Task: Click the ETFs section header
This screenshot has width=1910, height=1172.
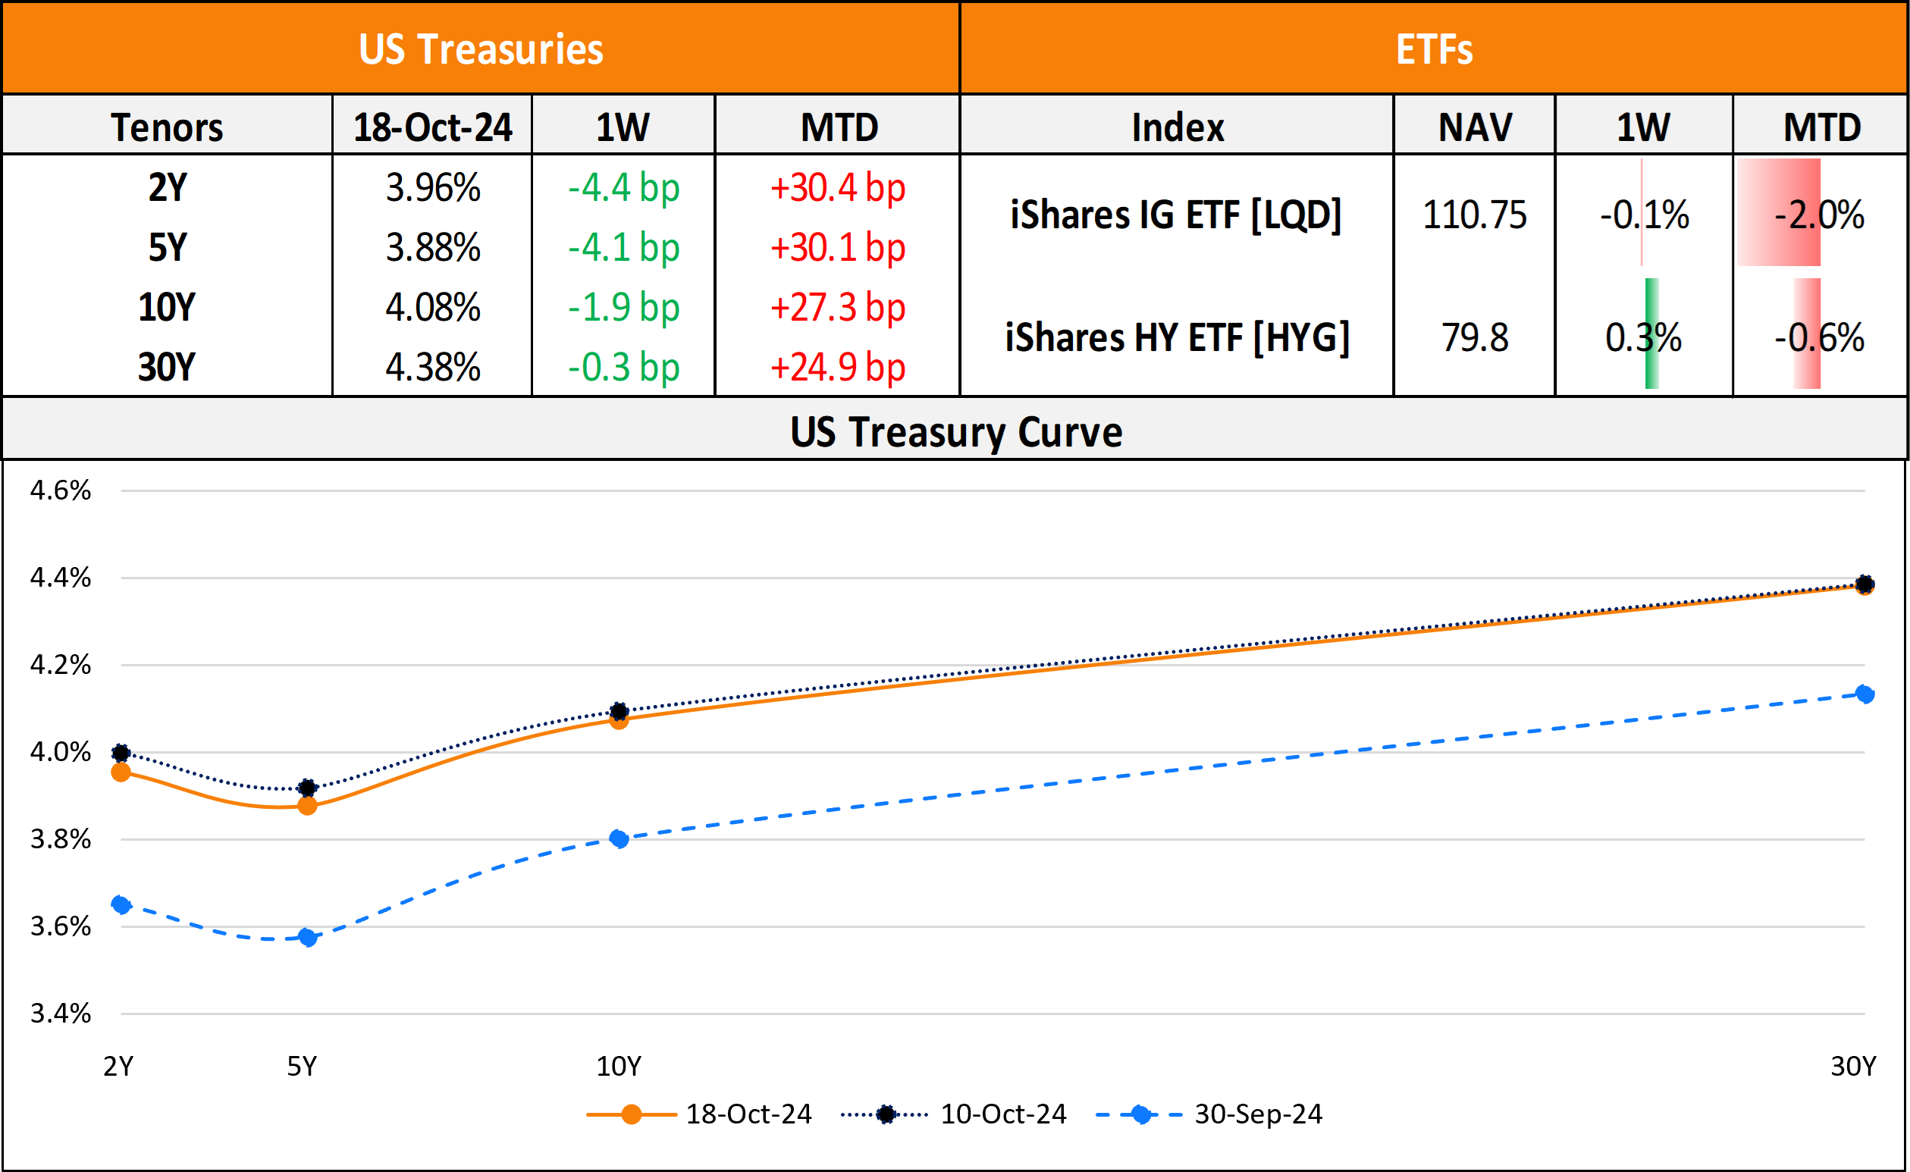Action: tap(1434, 49)
